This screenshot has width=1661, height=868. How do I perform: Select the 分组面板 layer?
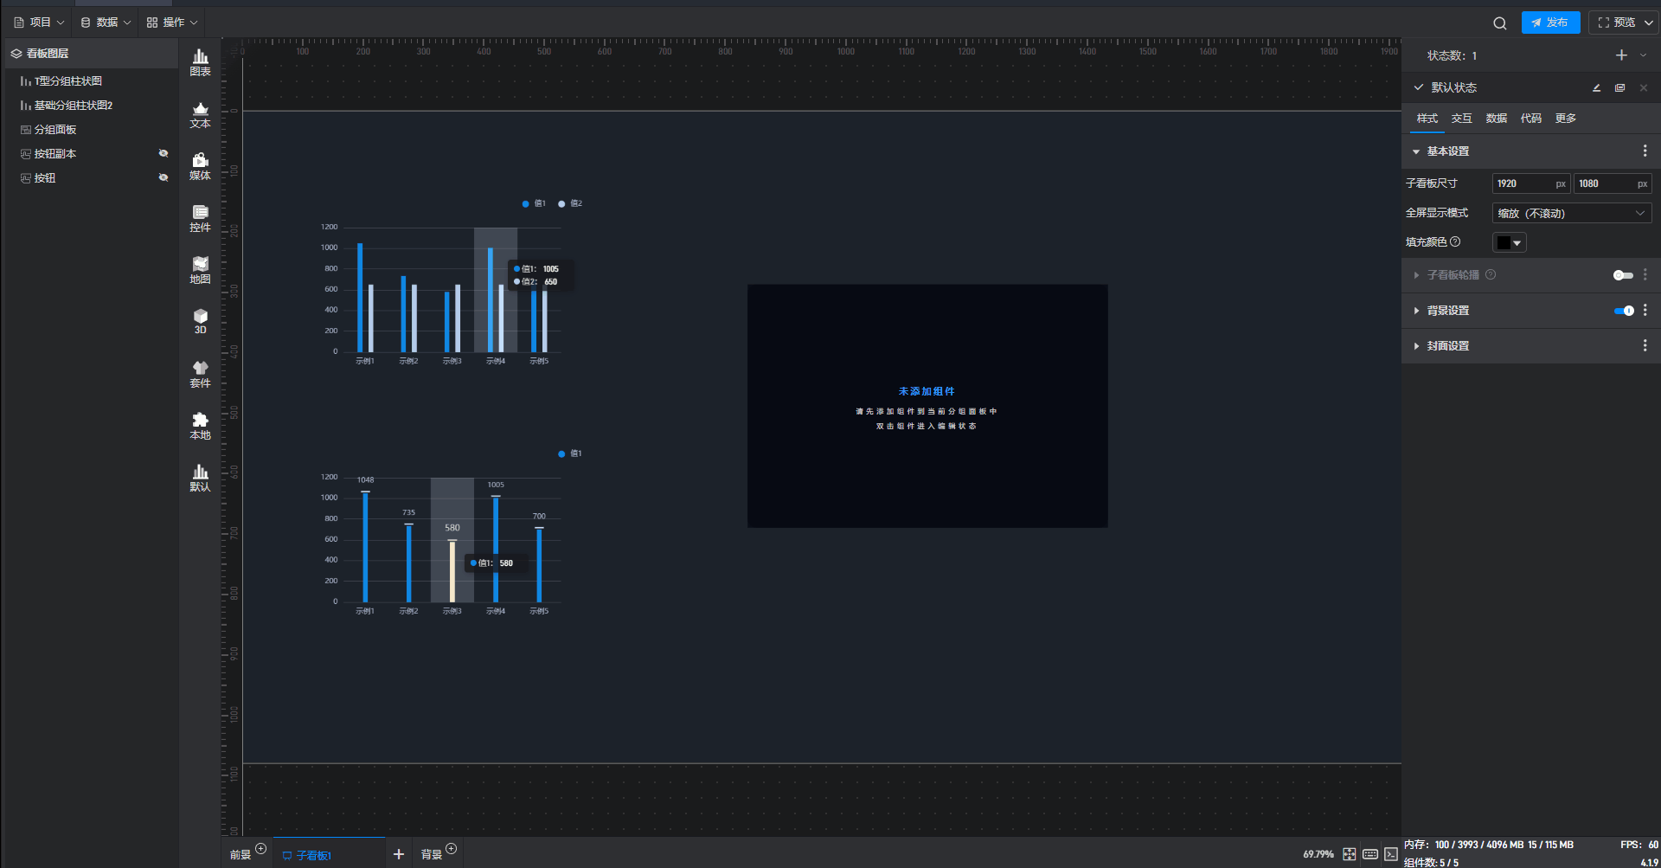pyautogui.click(x=55, y=130)
